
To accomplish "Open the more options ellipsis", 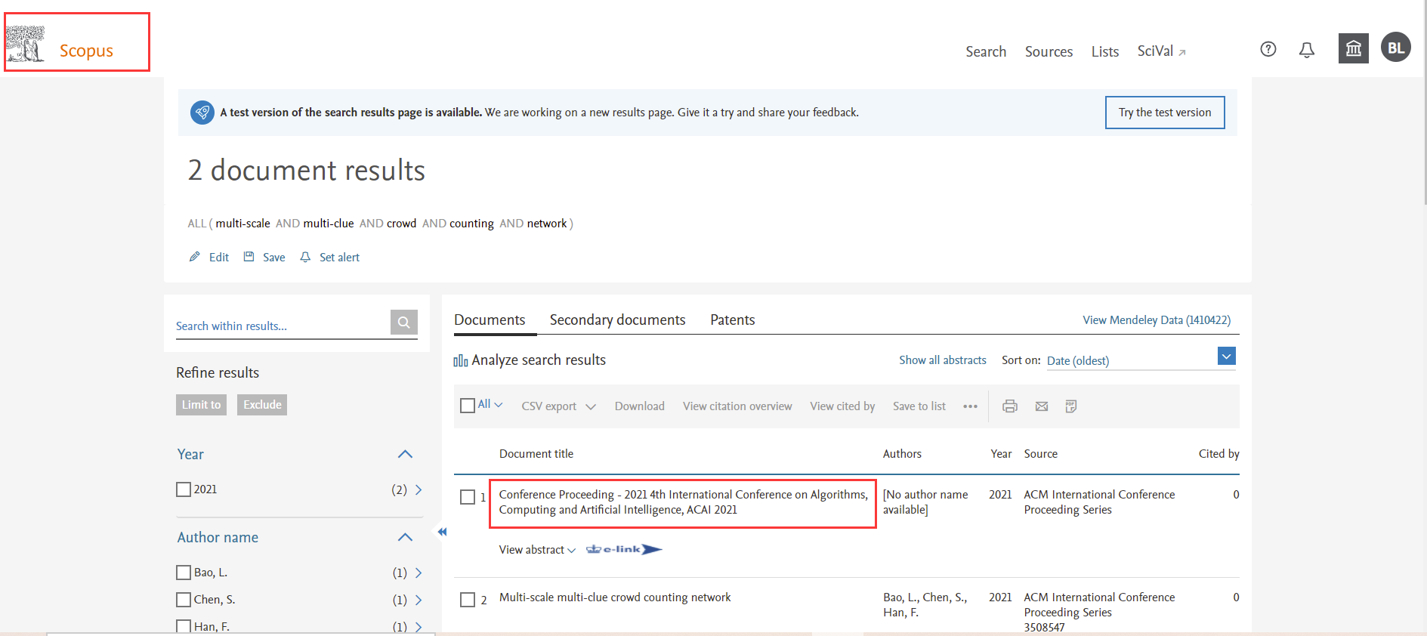I will coord(971,406).
